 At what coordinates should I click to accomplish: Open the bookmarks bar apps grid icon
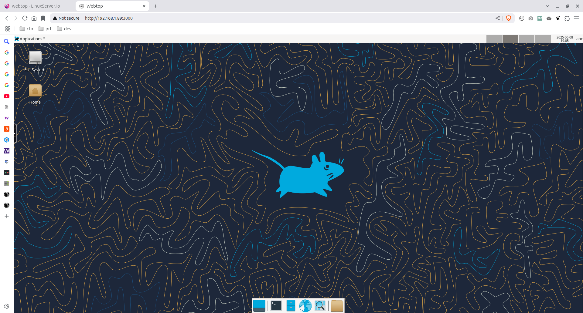[x=8, y=29]
